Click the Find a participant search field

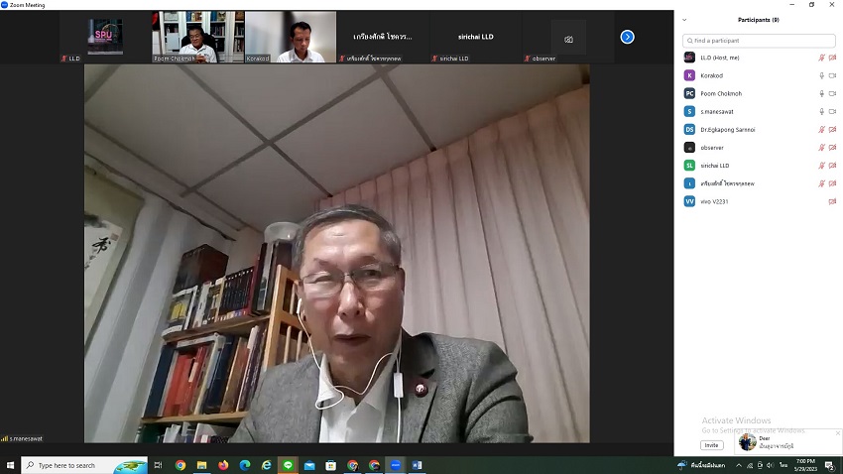click(759, 41)
